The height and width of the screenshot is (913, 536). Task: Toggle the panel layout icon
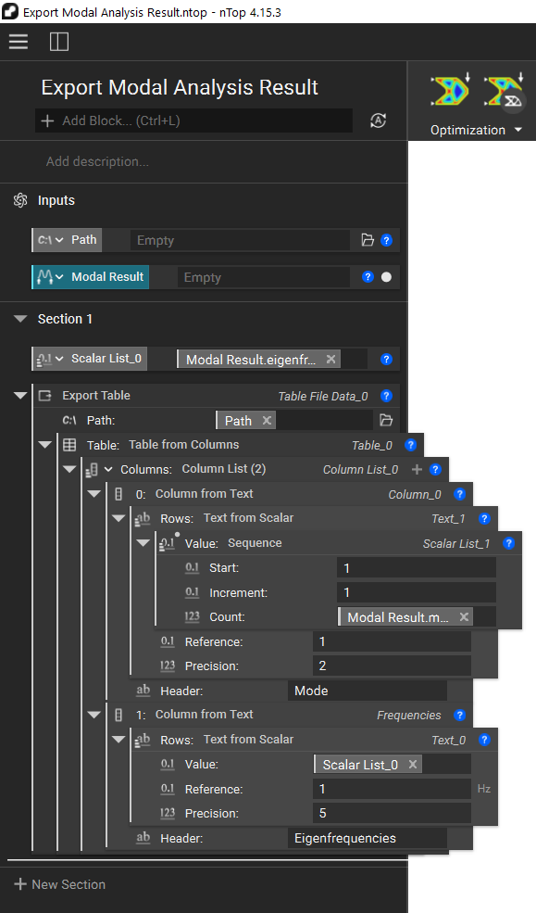pos(59,42)
